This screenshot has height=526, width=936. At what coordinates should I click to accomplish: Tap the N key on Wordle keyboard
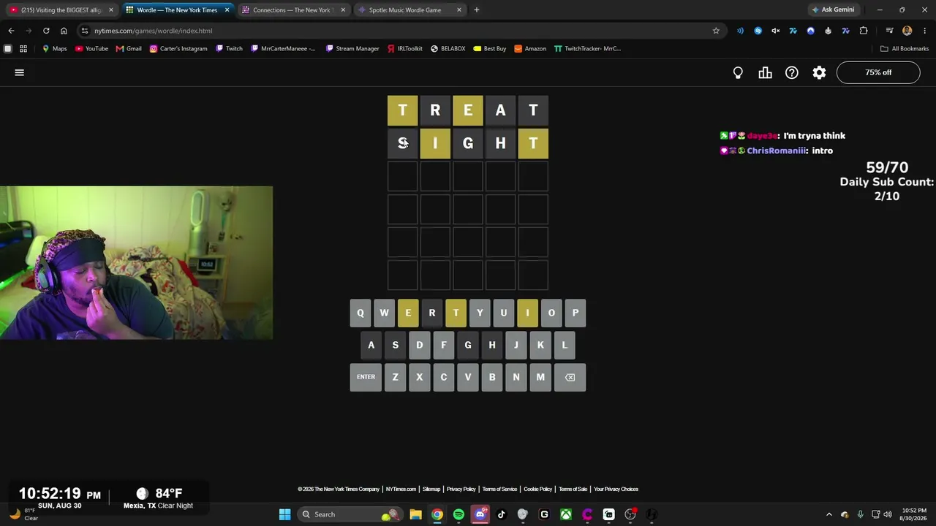coord(516,377)
